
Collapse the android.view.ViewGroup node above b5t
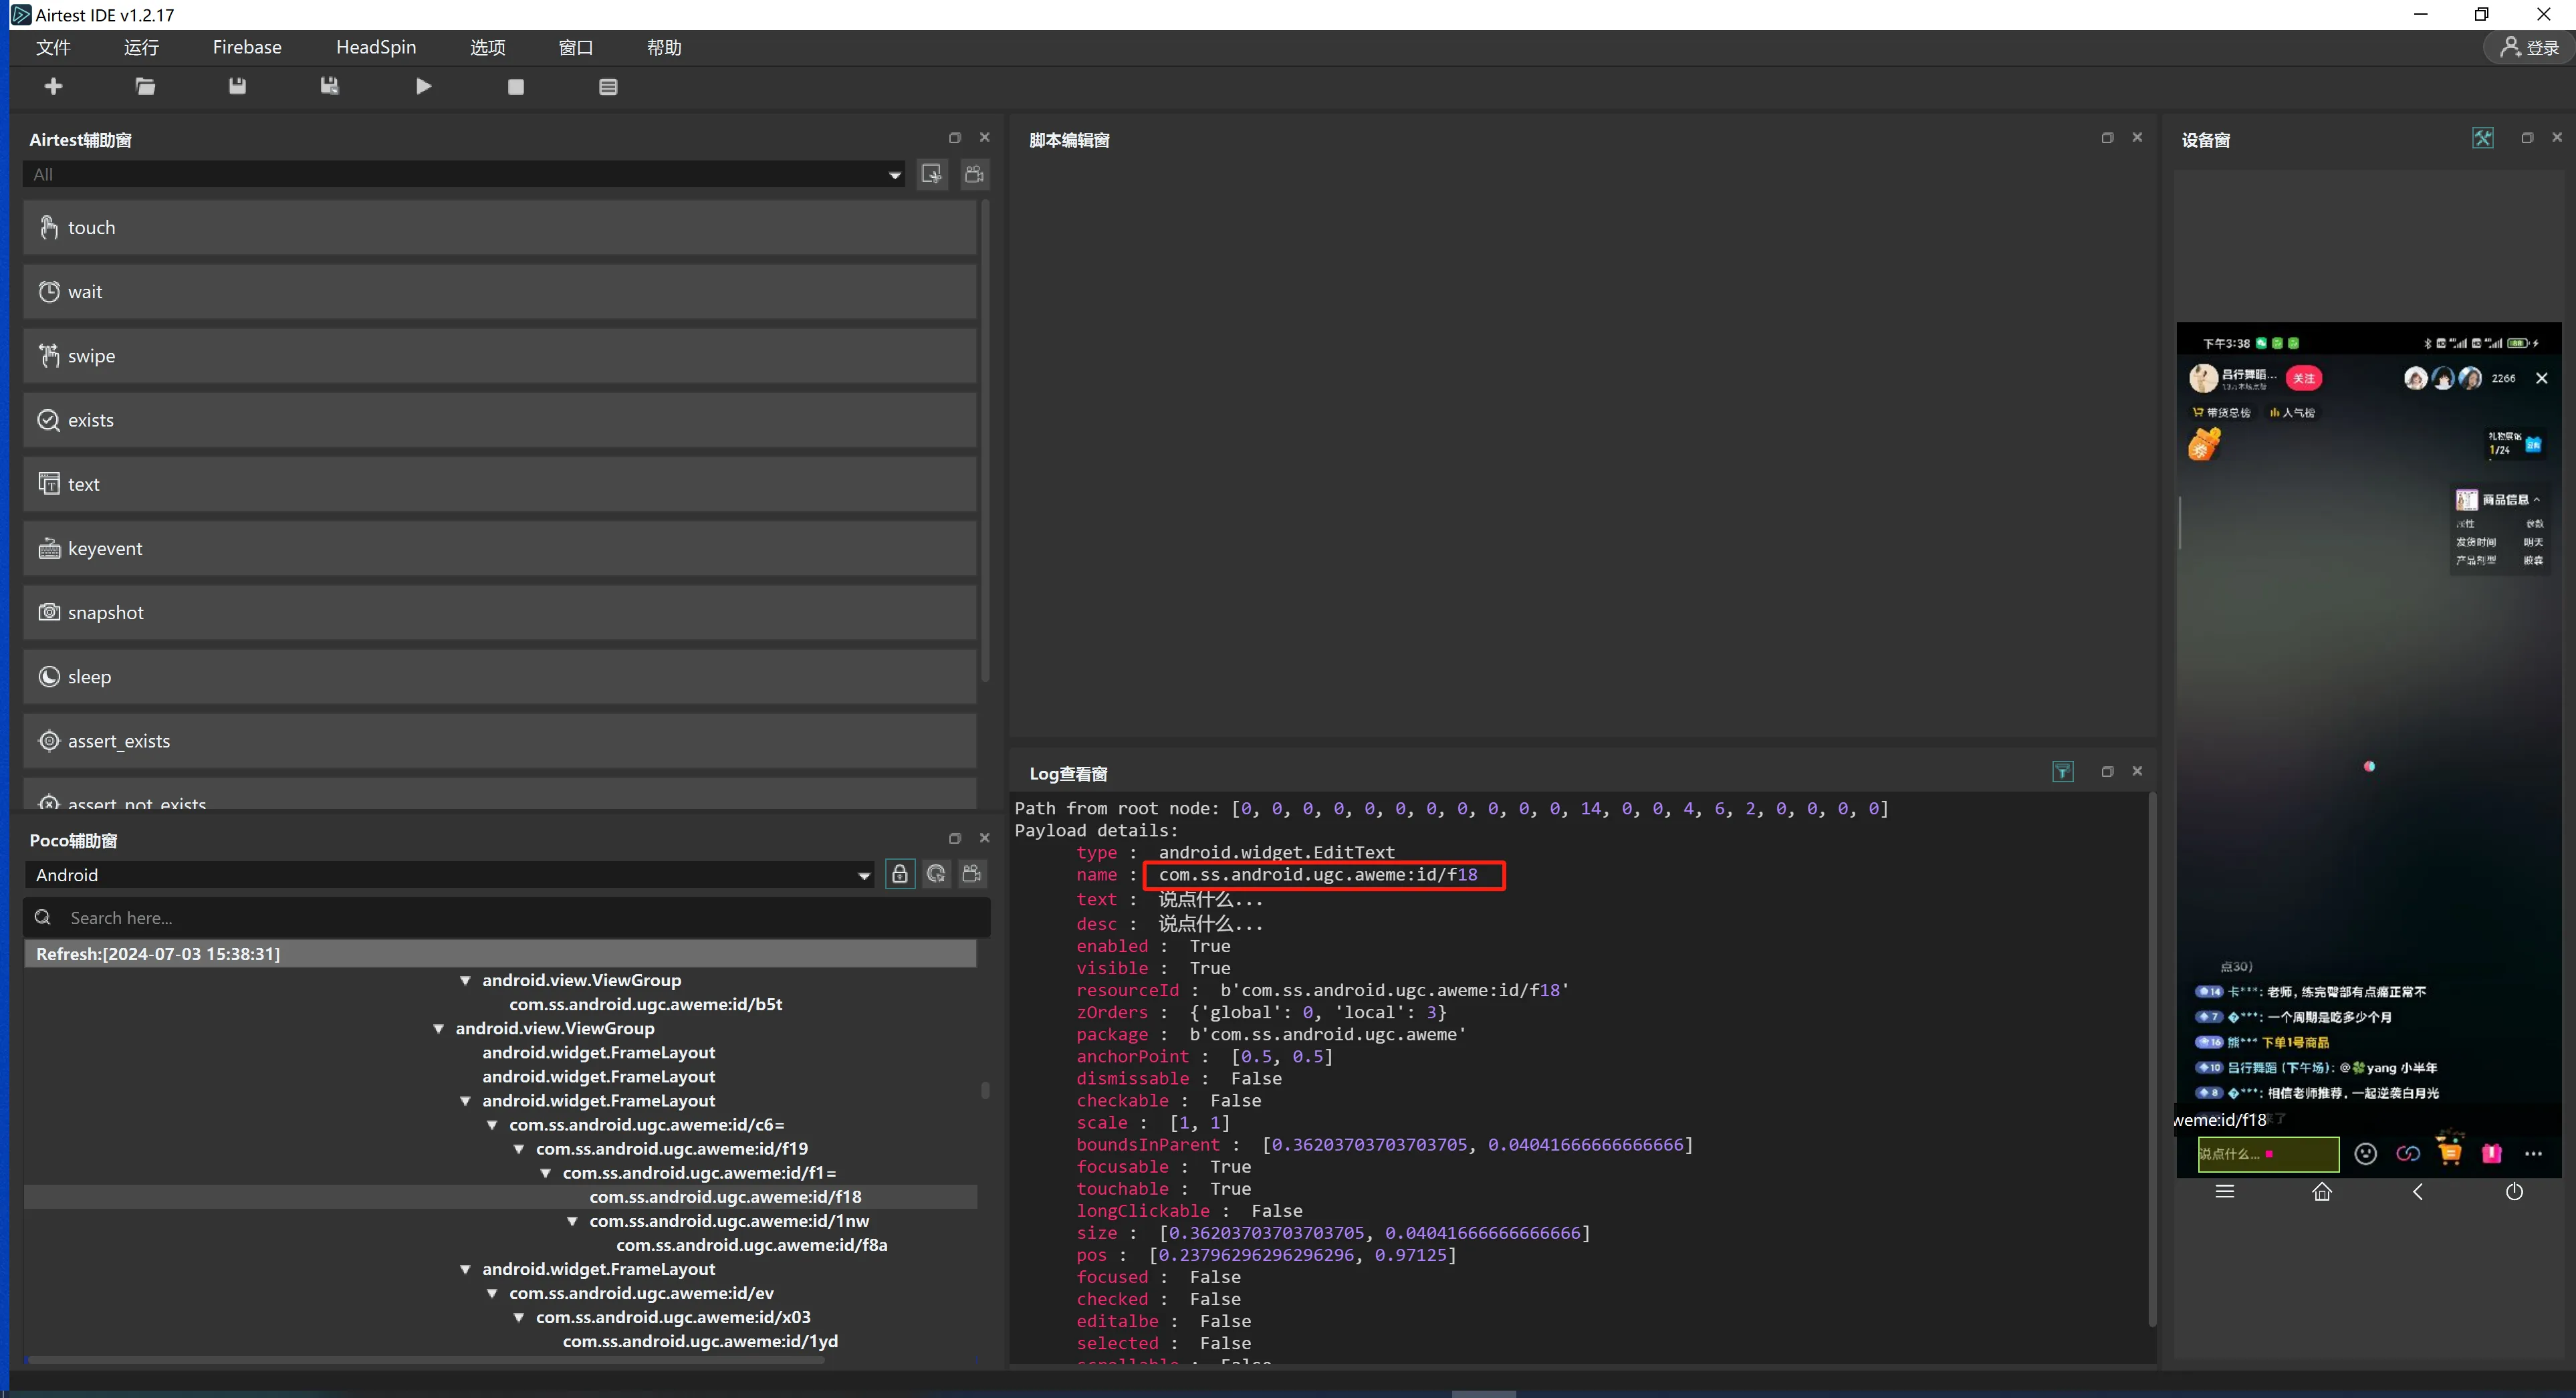click(465, 981)
